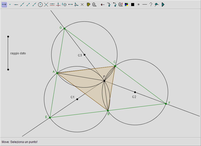Viewport: 201px width, 146px height.
Task: Click the teal play triangle icon
Action: (163, 5)
